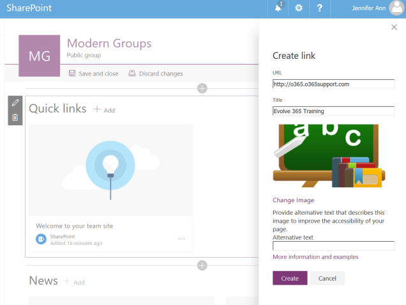
Task: Click the Alternative text field
Action: coord(333,246)
